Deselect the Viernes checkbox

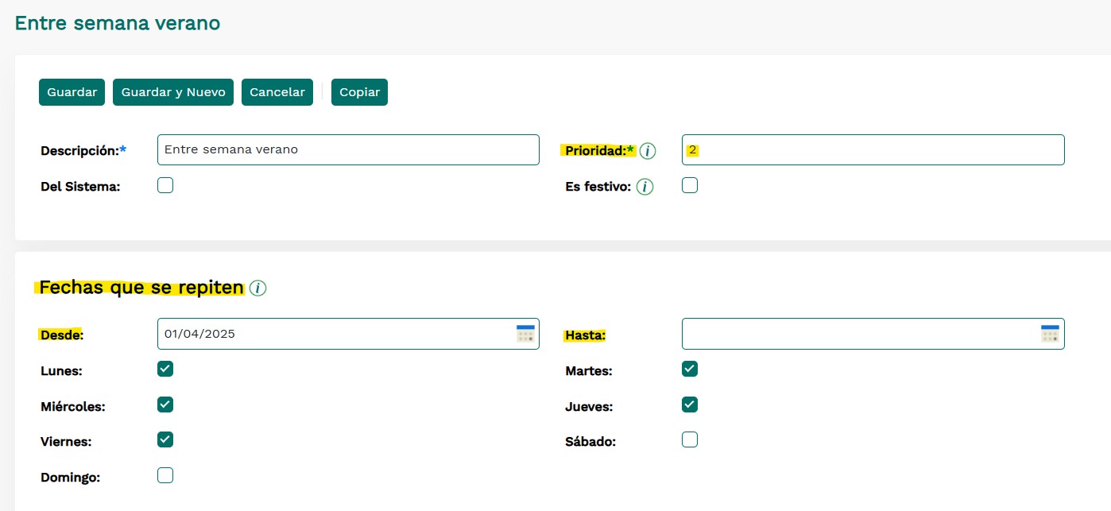[165, 439]
